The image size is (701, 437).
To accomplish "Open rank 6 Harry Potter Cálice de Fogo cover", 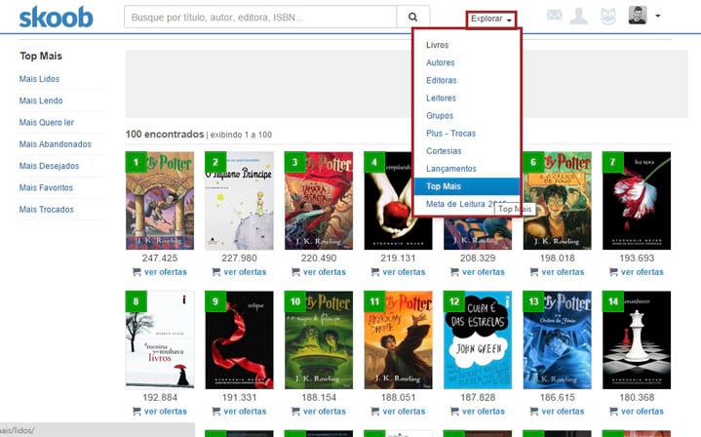I will click(x=557, y=200).
